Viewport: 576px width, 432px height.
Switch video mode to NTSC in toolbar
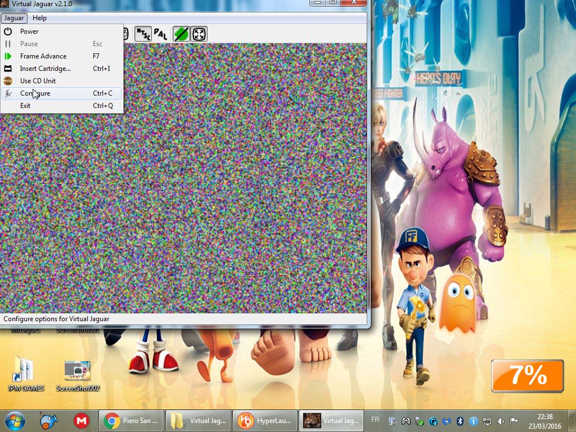tap(143, 34)
